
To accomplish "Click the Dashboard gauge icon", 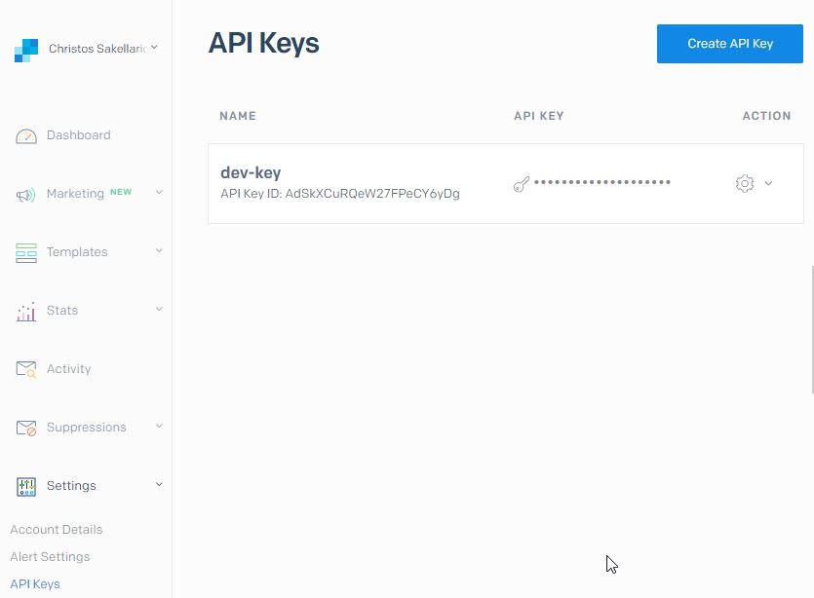I will click(x=26, y=136).
